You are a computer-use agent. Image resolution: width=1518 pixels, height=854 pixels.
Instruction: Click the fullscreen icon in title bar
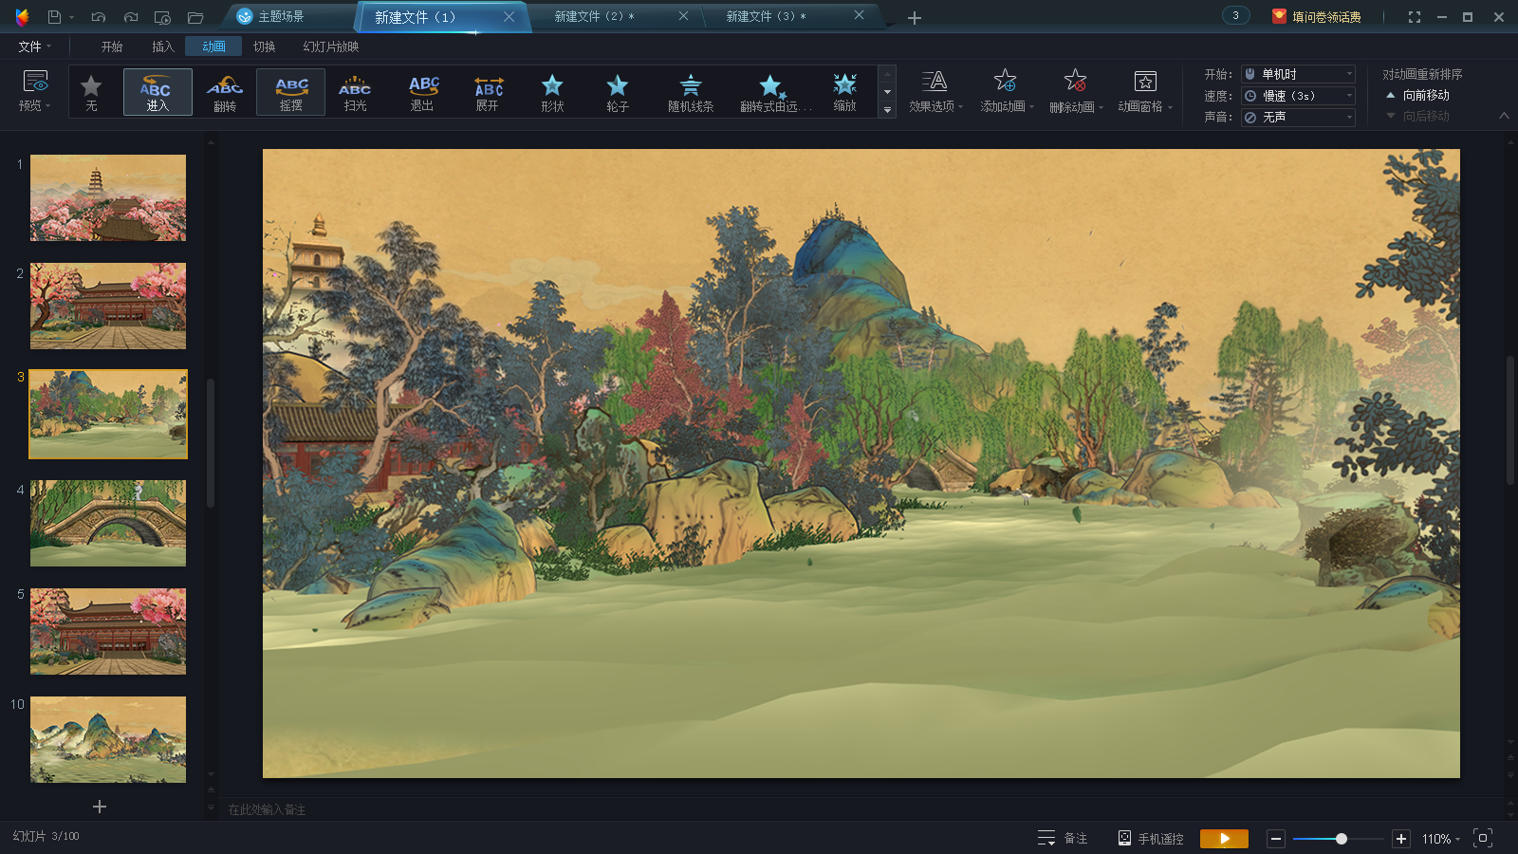[1415, 17]
